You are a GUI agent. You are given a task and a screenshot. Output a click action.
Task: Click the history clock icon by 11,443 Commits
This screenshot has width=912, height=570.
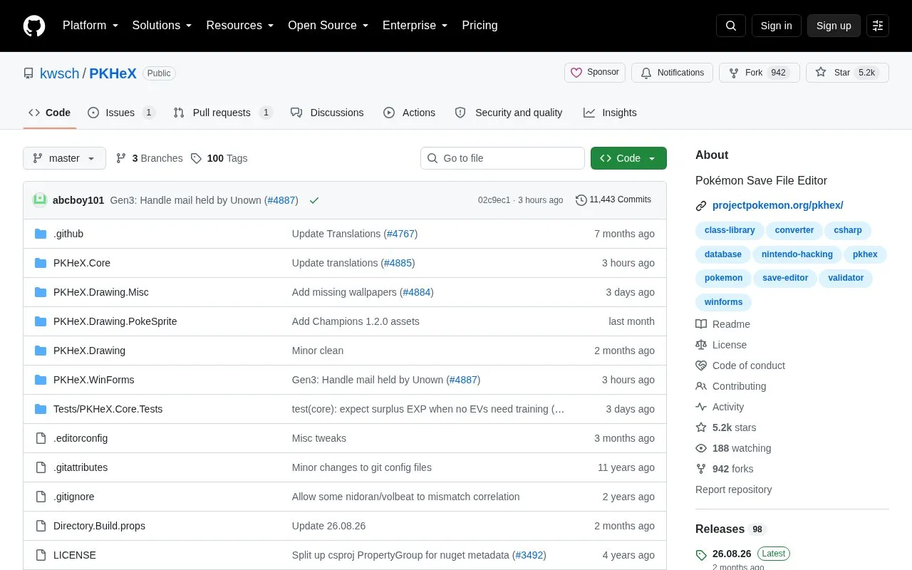pos(581,200)
